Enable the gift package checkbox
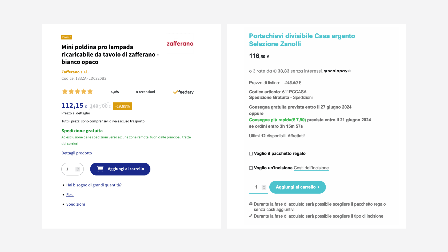448x252 pixels. click(251, 154)
